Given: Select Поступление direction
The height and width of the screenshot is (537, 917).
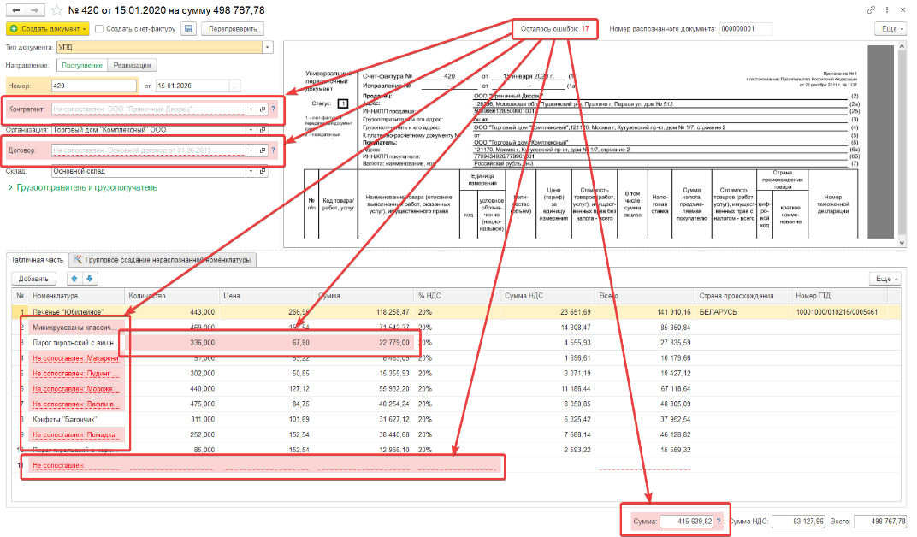Looking at the screenshot, I should click(82, 66).
